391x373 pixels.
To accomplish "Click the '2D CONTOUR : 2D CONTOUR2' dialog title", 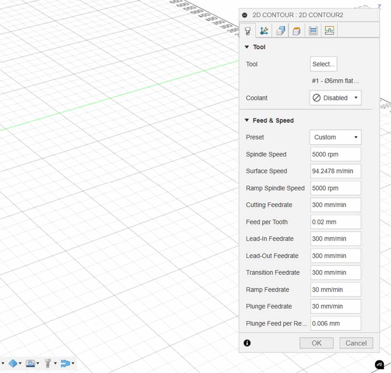I will pos(298,15).
